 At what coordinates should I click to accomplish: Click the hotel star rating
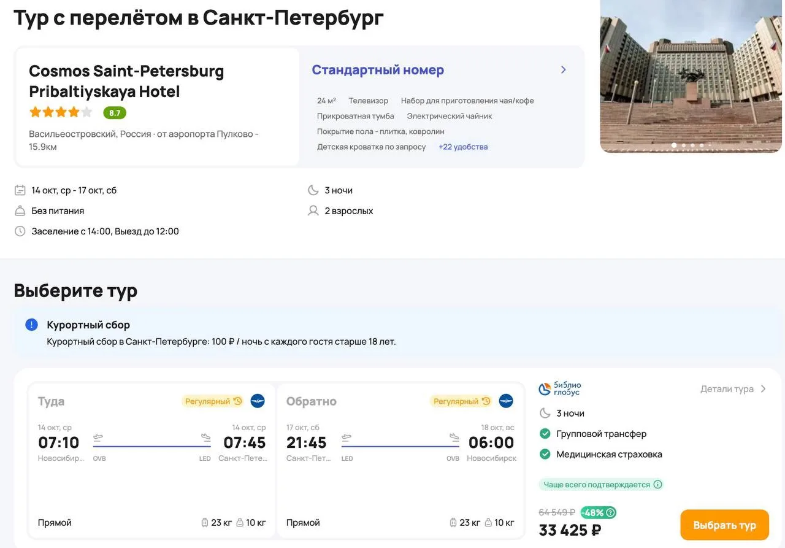[61, 112]
